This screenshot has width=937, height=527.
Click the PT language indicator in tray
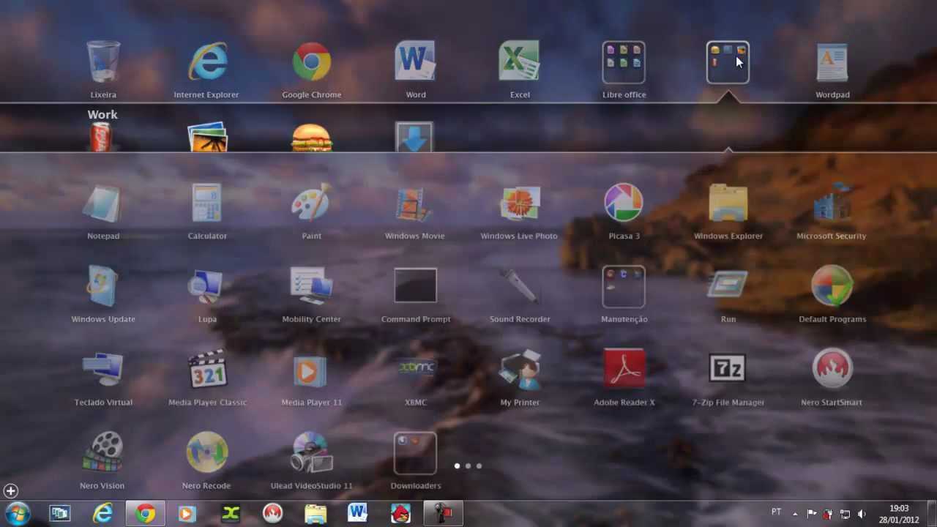coord(776,512)
